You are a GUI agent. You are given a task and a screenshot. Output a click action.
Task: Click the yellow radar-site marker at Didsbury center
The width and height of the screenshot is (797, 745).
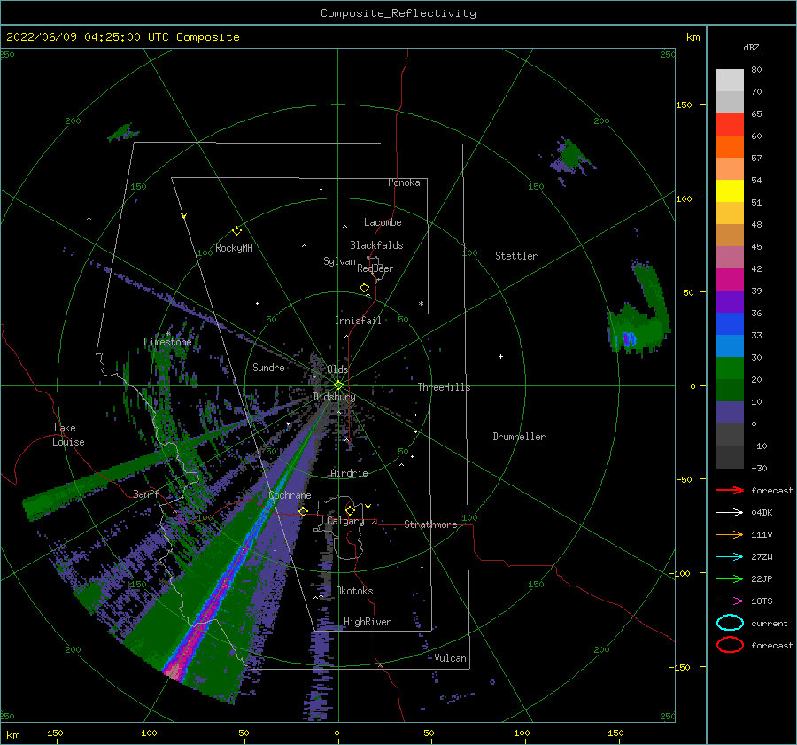point(338,385)
